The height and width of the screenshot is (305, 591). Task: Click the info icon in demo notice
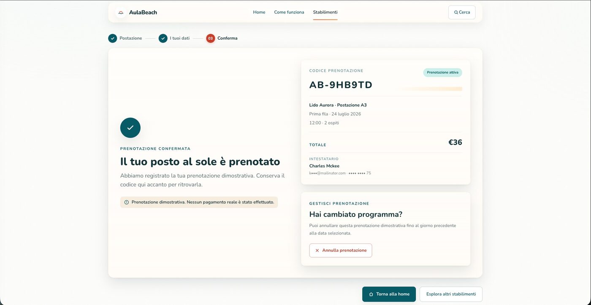[x=127, y=202]
